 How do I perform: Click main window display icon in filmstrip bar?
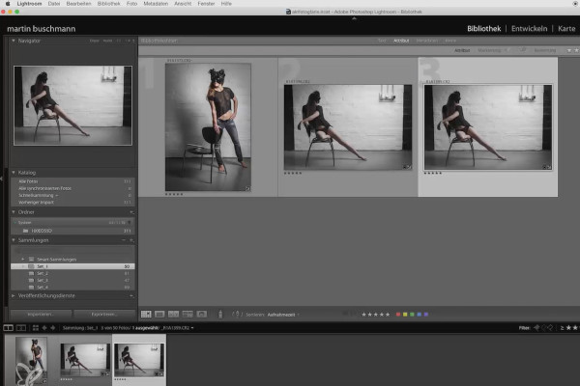(x=8, y=328)
